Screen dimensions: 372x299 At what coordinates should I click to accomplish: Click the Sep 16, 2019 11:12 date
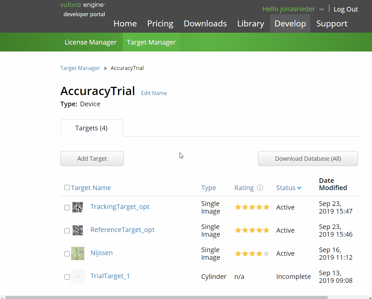pyautogui.click(x=336, y=253)
